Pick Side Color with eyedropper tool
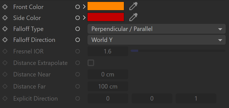 click(x=133, y=17)
